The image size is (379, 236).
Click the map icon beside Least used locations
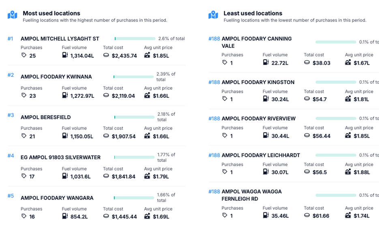(213, 15)
